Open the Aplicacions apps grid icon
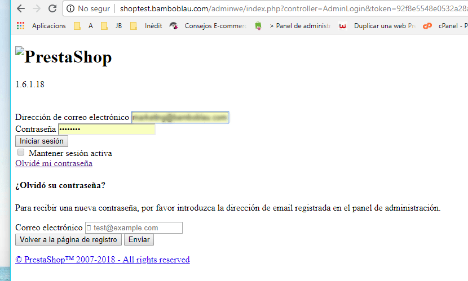 coord(21,26)
